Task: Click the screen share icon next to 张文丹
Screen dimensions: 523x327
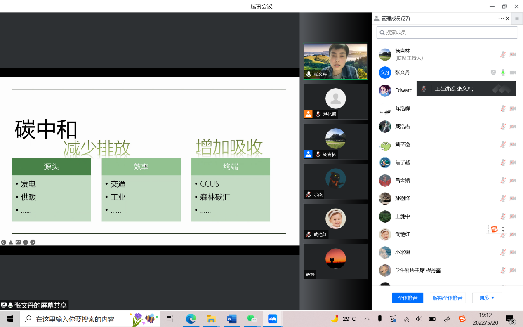Action: tap(493, 72)
